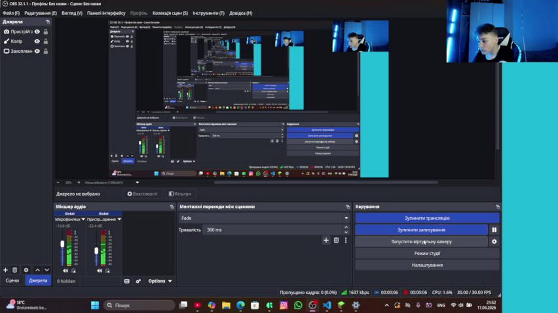Remove the selected source via trash icon

(x=15, y=270)
